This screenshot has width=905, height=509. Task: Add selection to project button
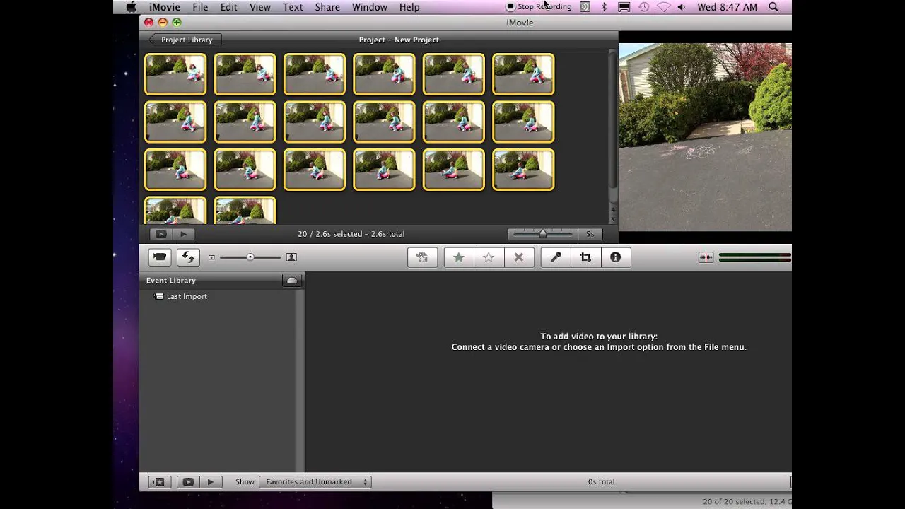tap(422, 257)
